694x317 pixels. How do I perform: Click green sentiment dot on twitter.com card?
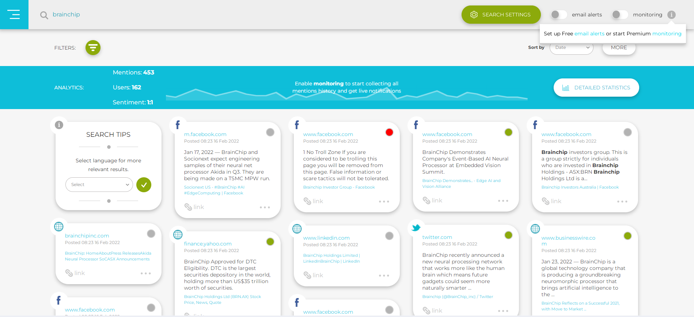coord(508,235)
